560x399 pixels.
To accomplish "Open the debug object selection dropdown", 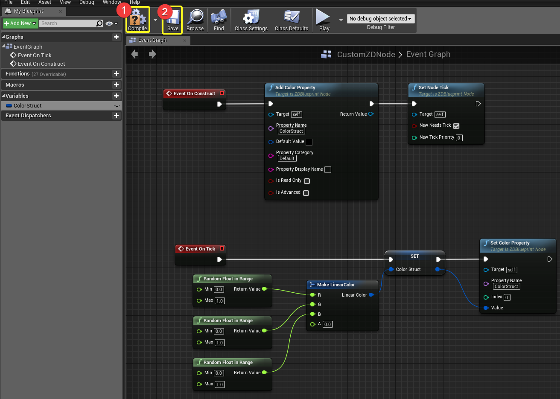I will 380,19.
